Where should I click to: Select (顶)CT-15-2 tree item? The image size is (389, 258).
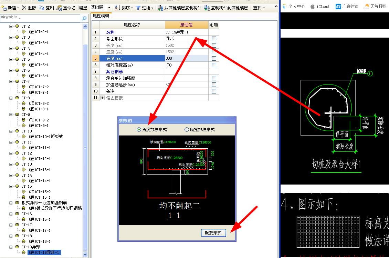tap(40, 192)
